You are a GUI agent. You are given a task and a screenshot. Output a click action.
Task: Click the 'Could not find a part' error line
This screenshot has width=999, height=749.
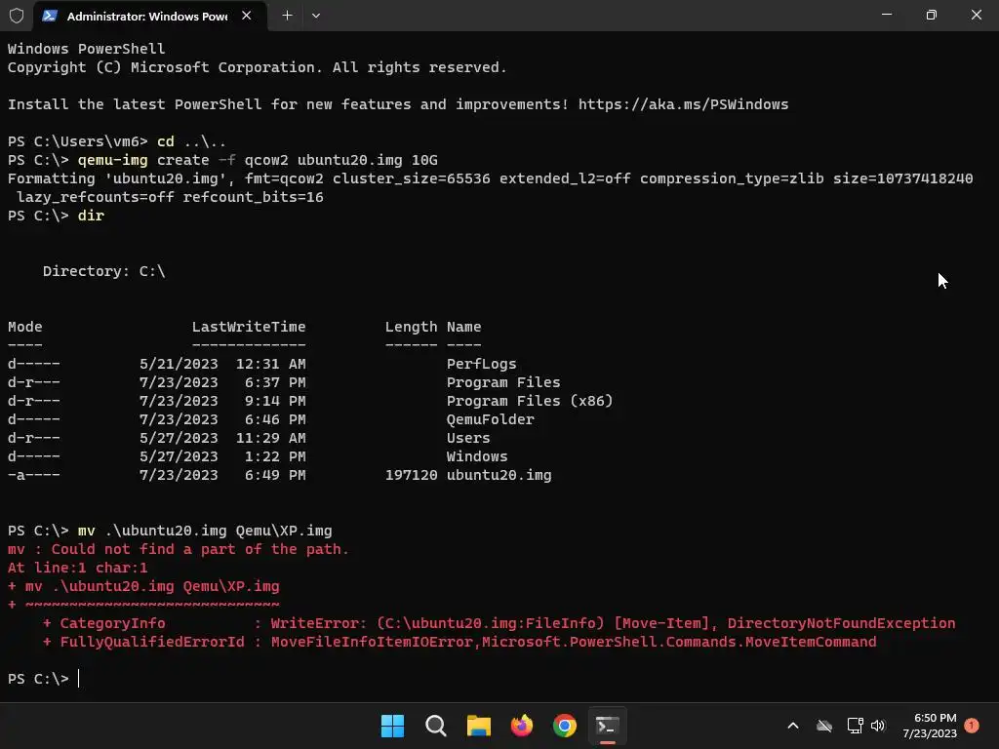coord(179,549)
